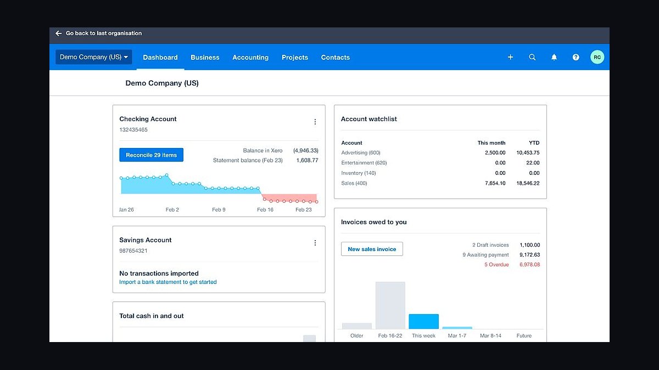Click the checking account number 132435465
This screenshot has height=370, width=659.
[x=133, y=130]
